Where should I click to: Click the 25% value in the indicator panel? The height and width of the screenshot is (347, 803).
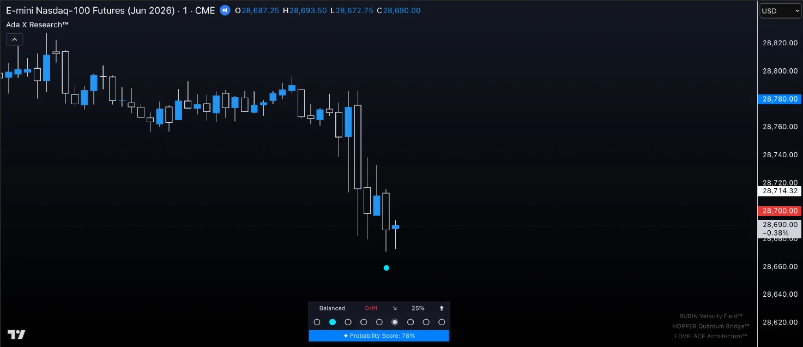tap(418, 308)
